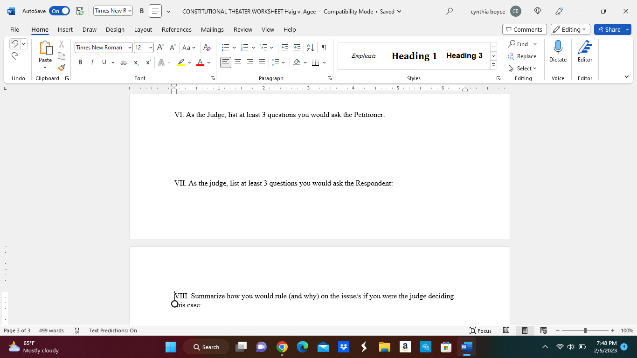Click the Paste clipboard icon
This screenshot has width=637, height=358.
[x=45, y=48]
